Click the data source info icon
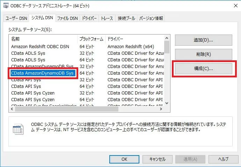The width and height of the screenshot is (241, 167). pyautogui.click(x=18, y=129)
